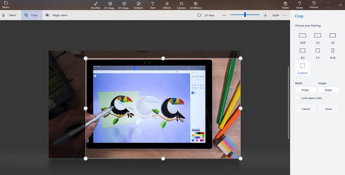Choose 5:3 framing

(318, 38)
